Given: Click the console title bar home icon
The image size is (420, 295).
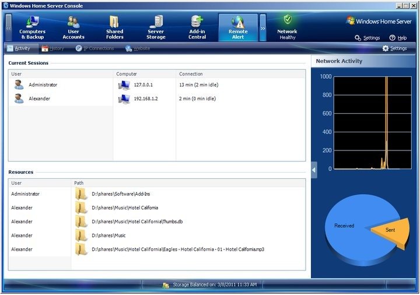Looking at the screenshot, I should click(x=6, y=5).
